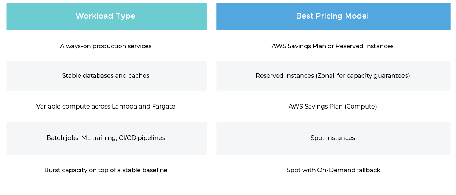Image resolution: width=456 pixels, height=195 pixels.
Task: Click Reserved Instances (Zonal) cell
Action: [333, 76]
